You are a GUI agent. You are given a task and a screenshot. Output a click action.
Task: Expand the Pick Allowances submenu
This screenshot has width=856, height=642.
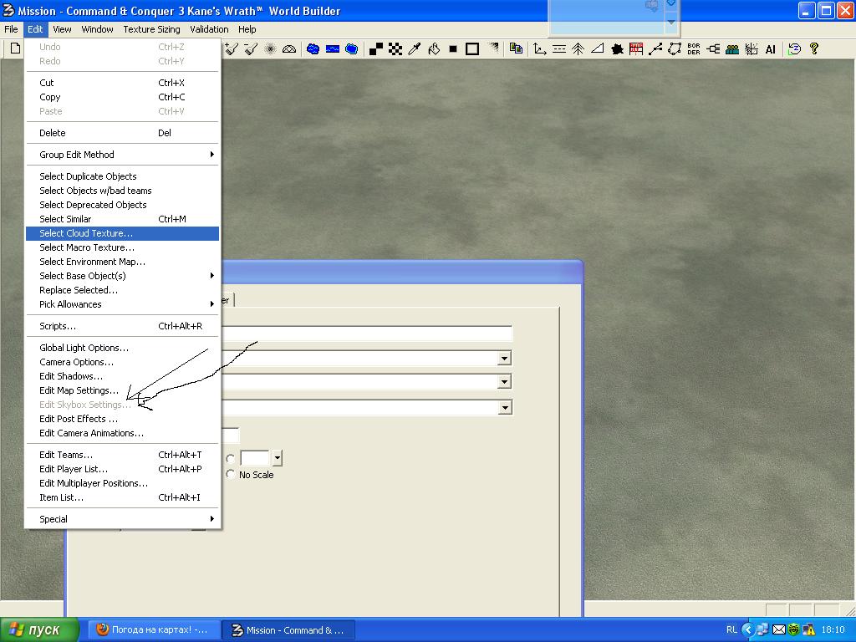[122, 304]
